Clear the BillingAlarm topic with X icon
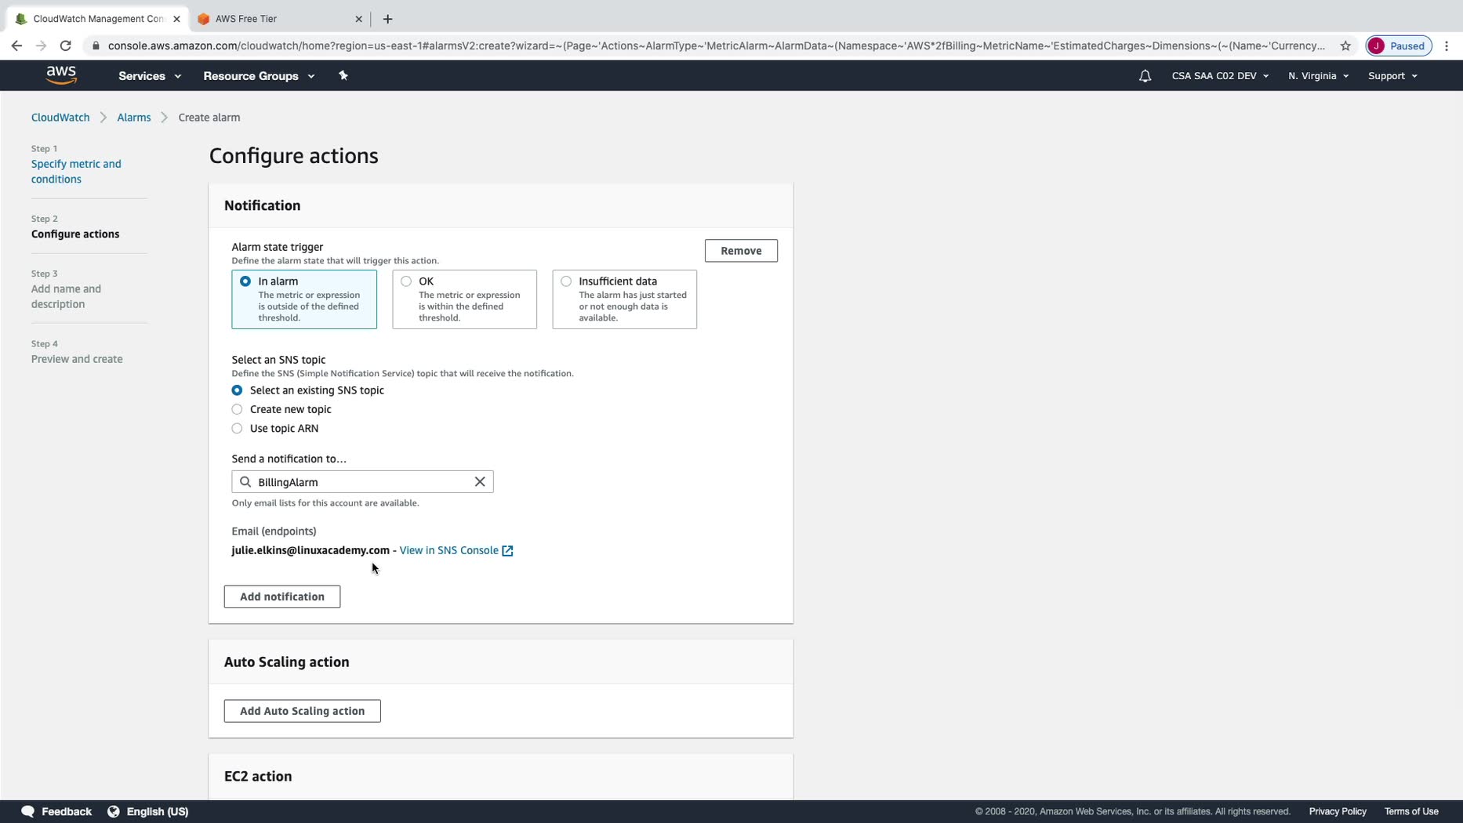This screenshot has width=1463, height=823. click(x=480, y=481)
